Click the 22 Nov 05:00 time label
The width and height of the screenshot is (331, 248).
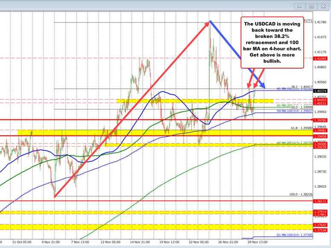(199, 242)
